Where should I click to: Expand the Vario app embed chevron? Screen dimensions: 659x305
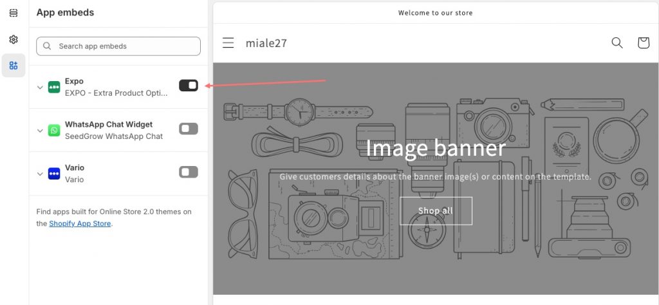[40, 174]
